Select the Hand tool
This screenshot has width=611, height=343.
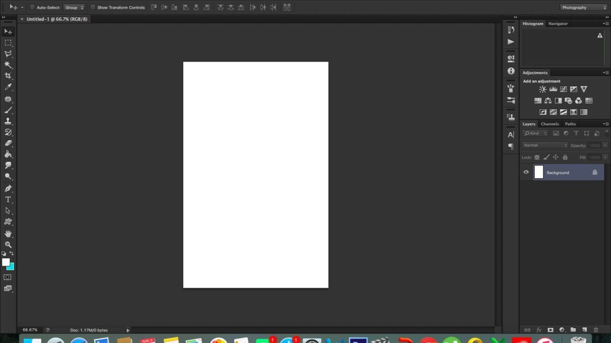[8, 234]
